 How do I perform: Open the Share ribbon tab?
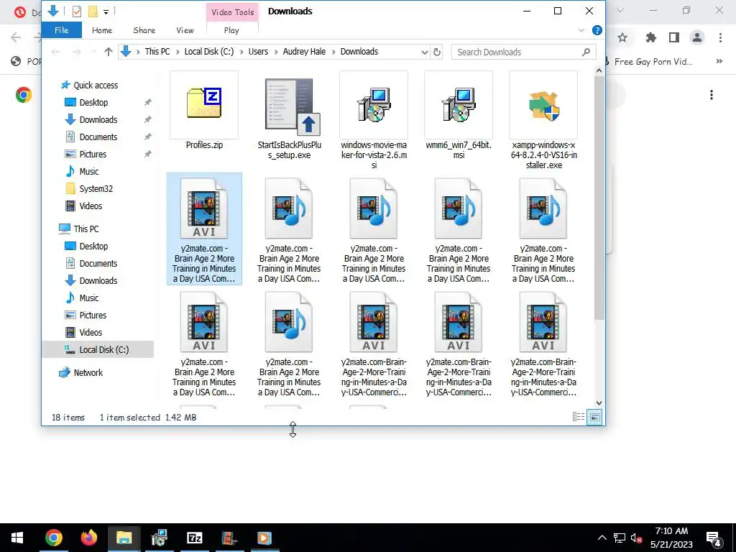144,30
